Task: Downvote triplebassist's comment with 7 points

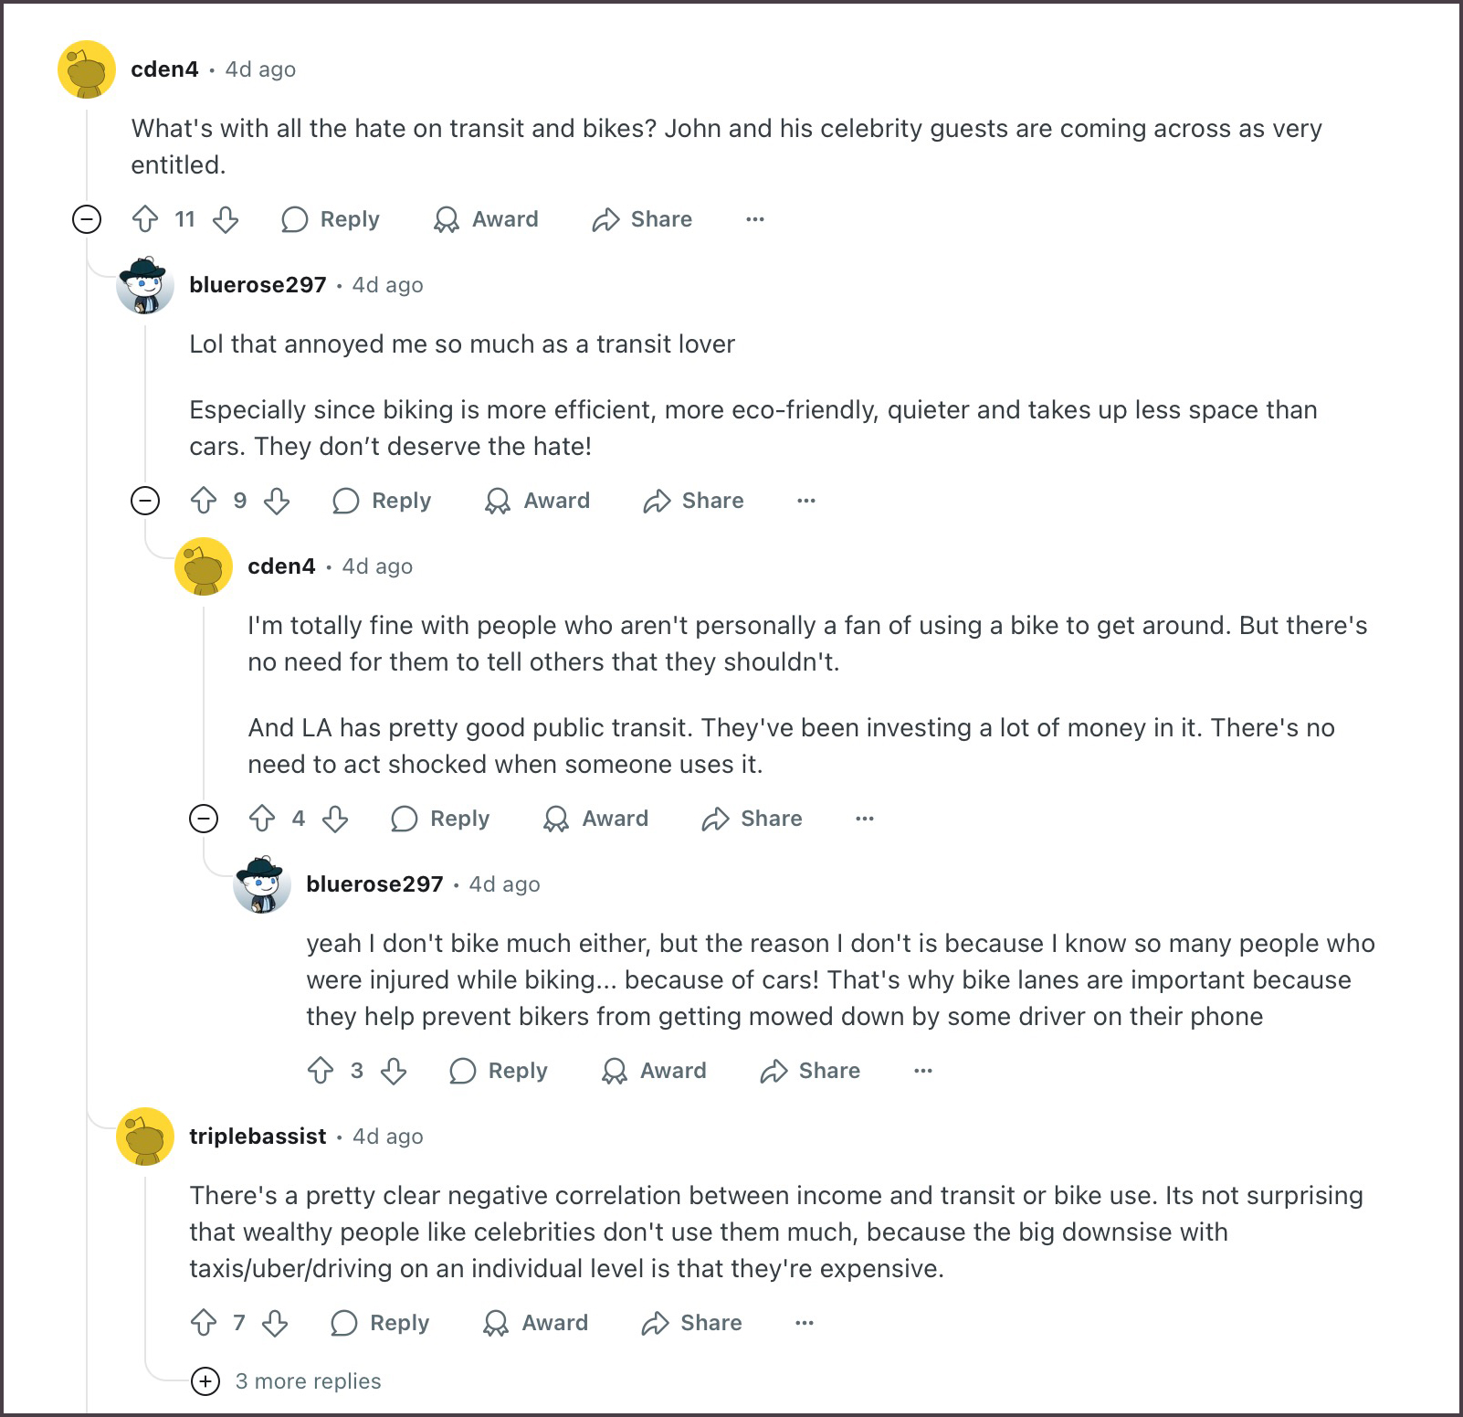Action: click(x=275, y=1323)
